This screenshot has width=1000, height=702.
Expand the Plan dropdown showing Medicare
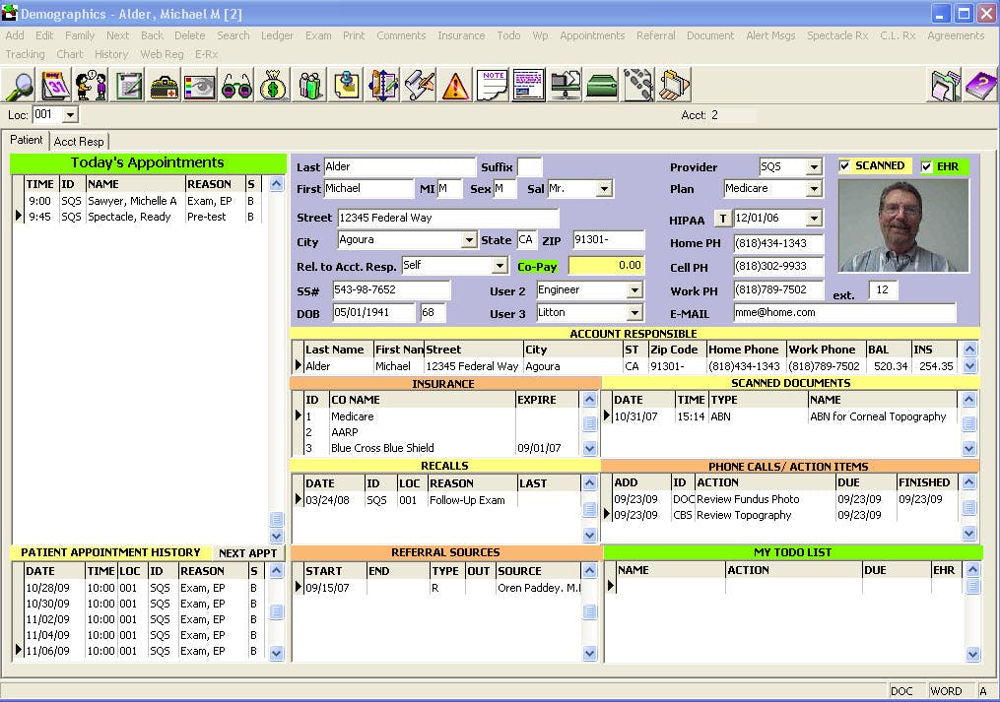coord(817,189)
